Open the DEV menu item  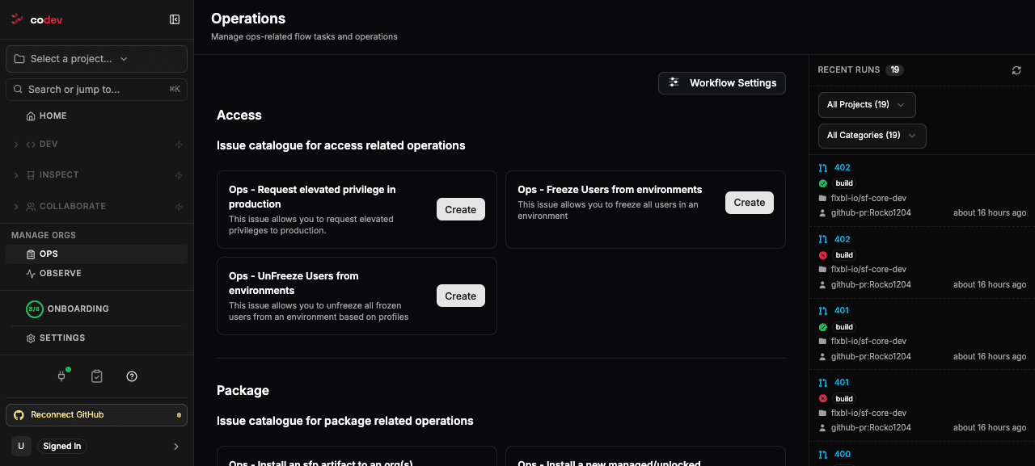click(x=49, y=145)
